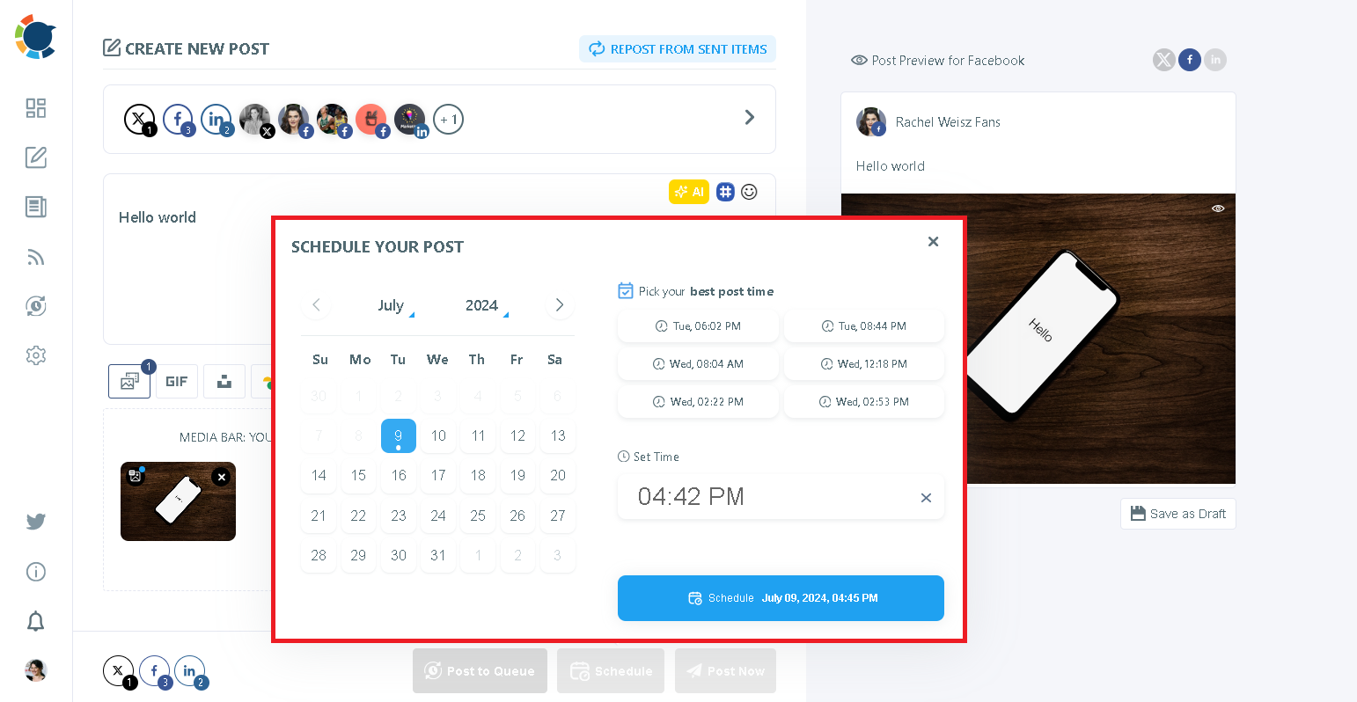Screen dimensions: 1357x702
Task: Select the Tue, 06:02 PM best time
Action: click(698, 326)
